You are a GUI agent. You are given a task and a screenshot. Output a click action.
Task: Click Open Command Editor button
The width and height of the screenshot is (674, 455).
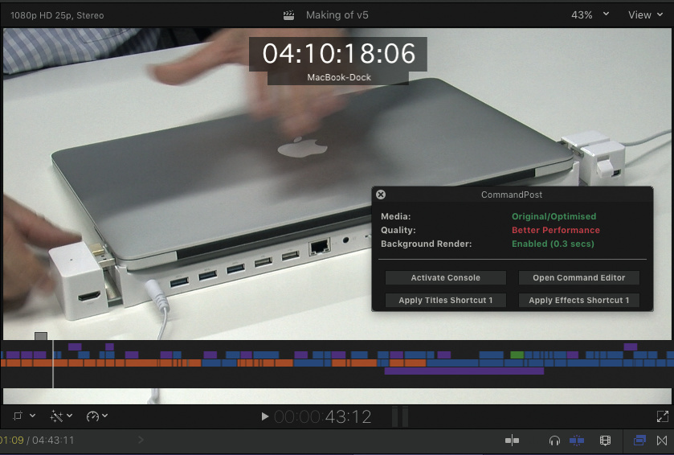coord(578,278)
